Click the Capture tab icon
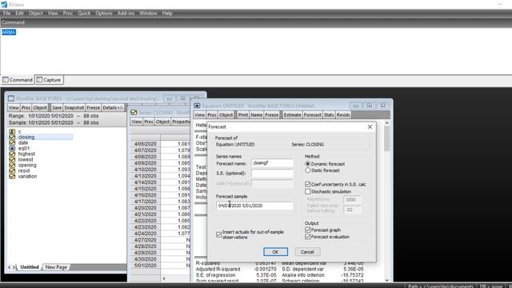The height and width of the screenshot is (288, 512). (x=39, y=80)
